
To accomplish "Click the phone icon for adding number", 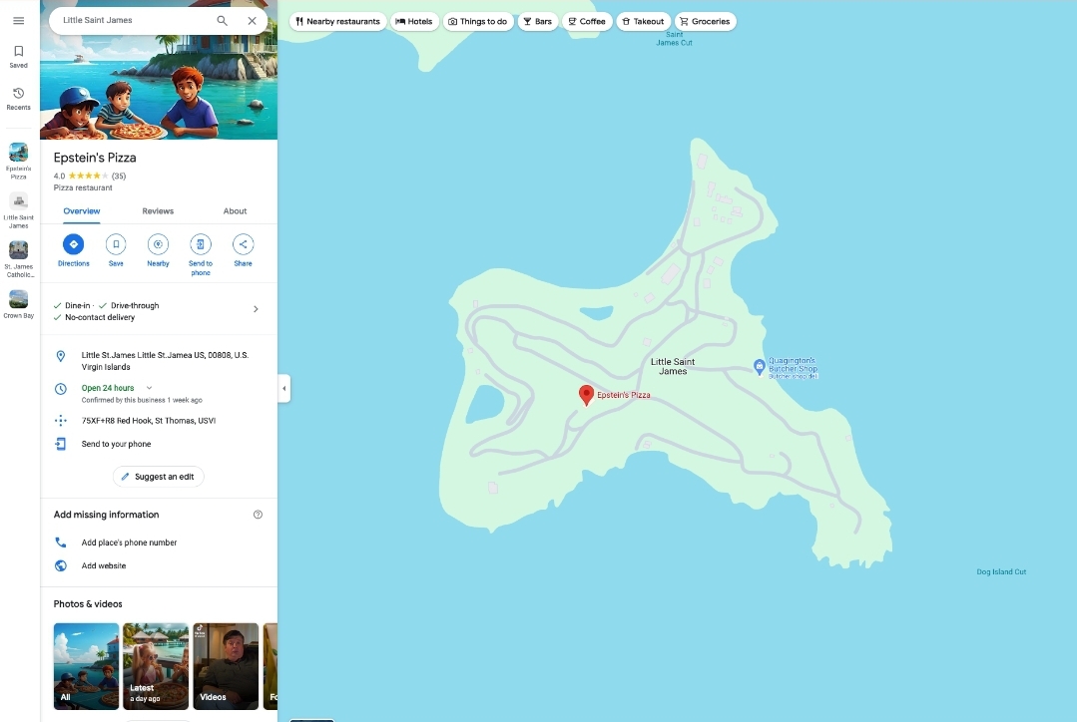I will (61, 542).
